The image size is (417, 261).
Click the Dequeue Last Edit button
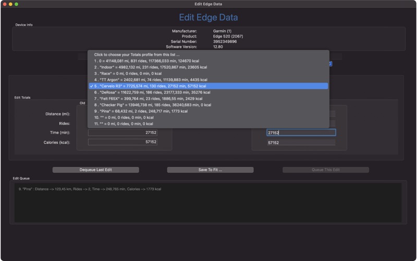coord(96,170)
